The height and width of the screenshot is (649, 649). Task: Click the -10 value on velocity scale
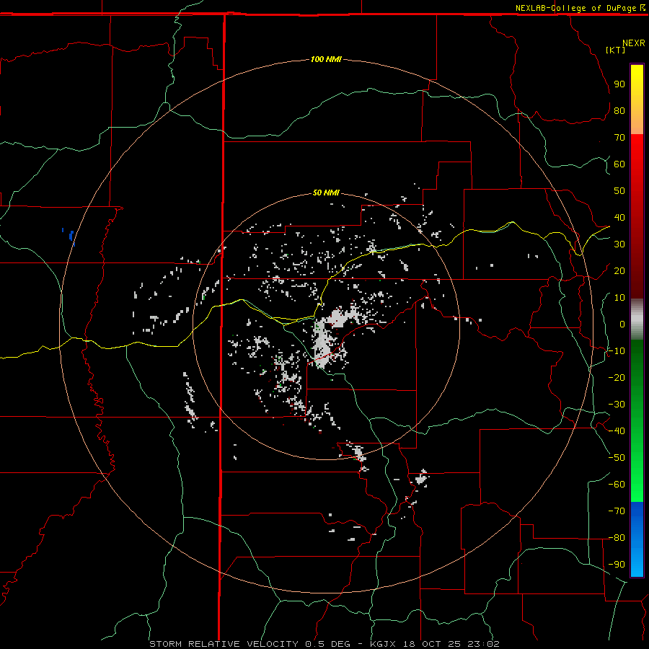pyautogui.click(x=617, y=351)
